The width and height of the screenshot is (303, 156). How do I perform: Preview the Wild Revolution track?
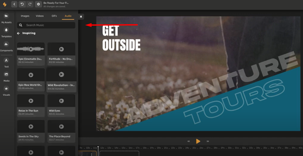pyautogui.click(x=62, y=74)
